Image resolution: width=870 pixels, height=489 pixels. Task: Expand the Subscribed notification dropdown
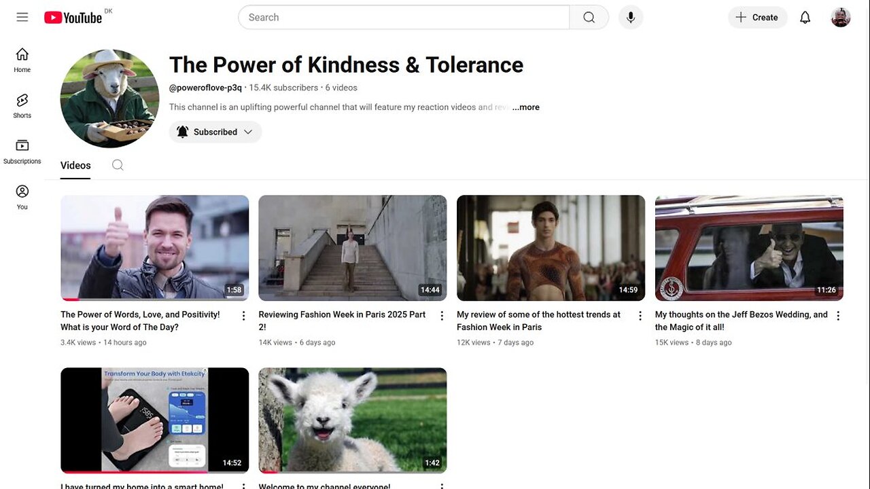click(215, 132)
